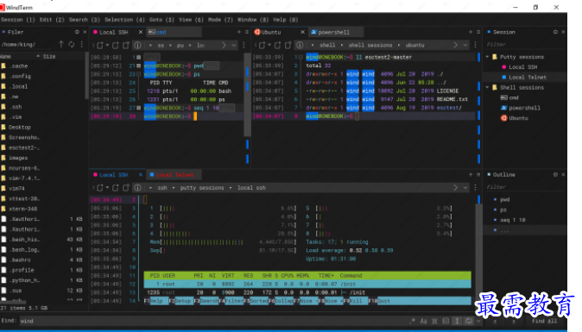Toggle wrap-around option in Find bar
The image size is (582, 332).
468,321
